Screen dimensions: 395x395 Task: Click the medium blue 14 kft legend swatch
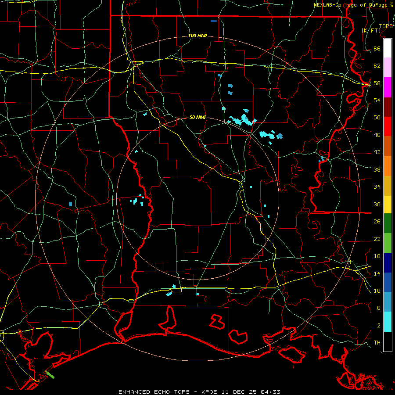click(388, 282)
